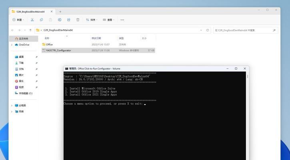Expand the Network tree node
Viewport: 290px width, 160px height.
click(12, 112)
